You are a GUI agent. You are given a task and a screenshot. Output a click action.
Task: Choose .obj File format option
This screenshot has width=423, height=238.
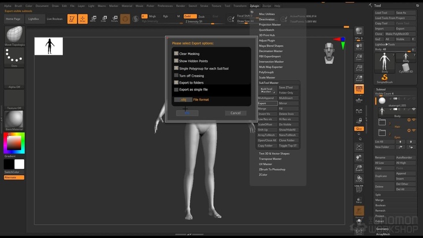(183, 99)
